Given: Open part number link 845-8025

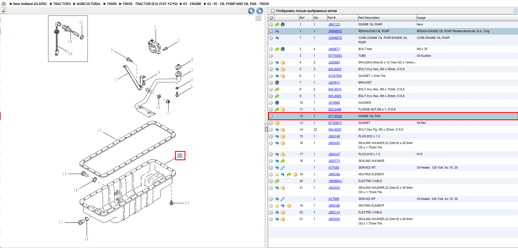Looking at the screenshot, I should coord(335,130).
